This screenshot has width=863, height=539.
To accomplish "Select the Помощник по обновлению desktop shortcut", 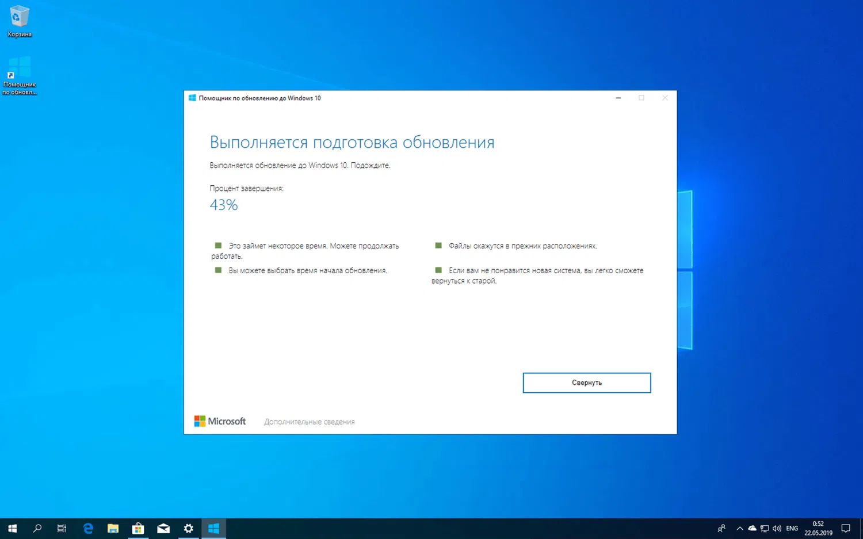I will [20, 75].
